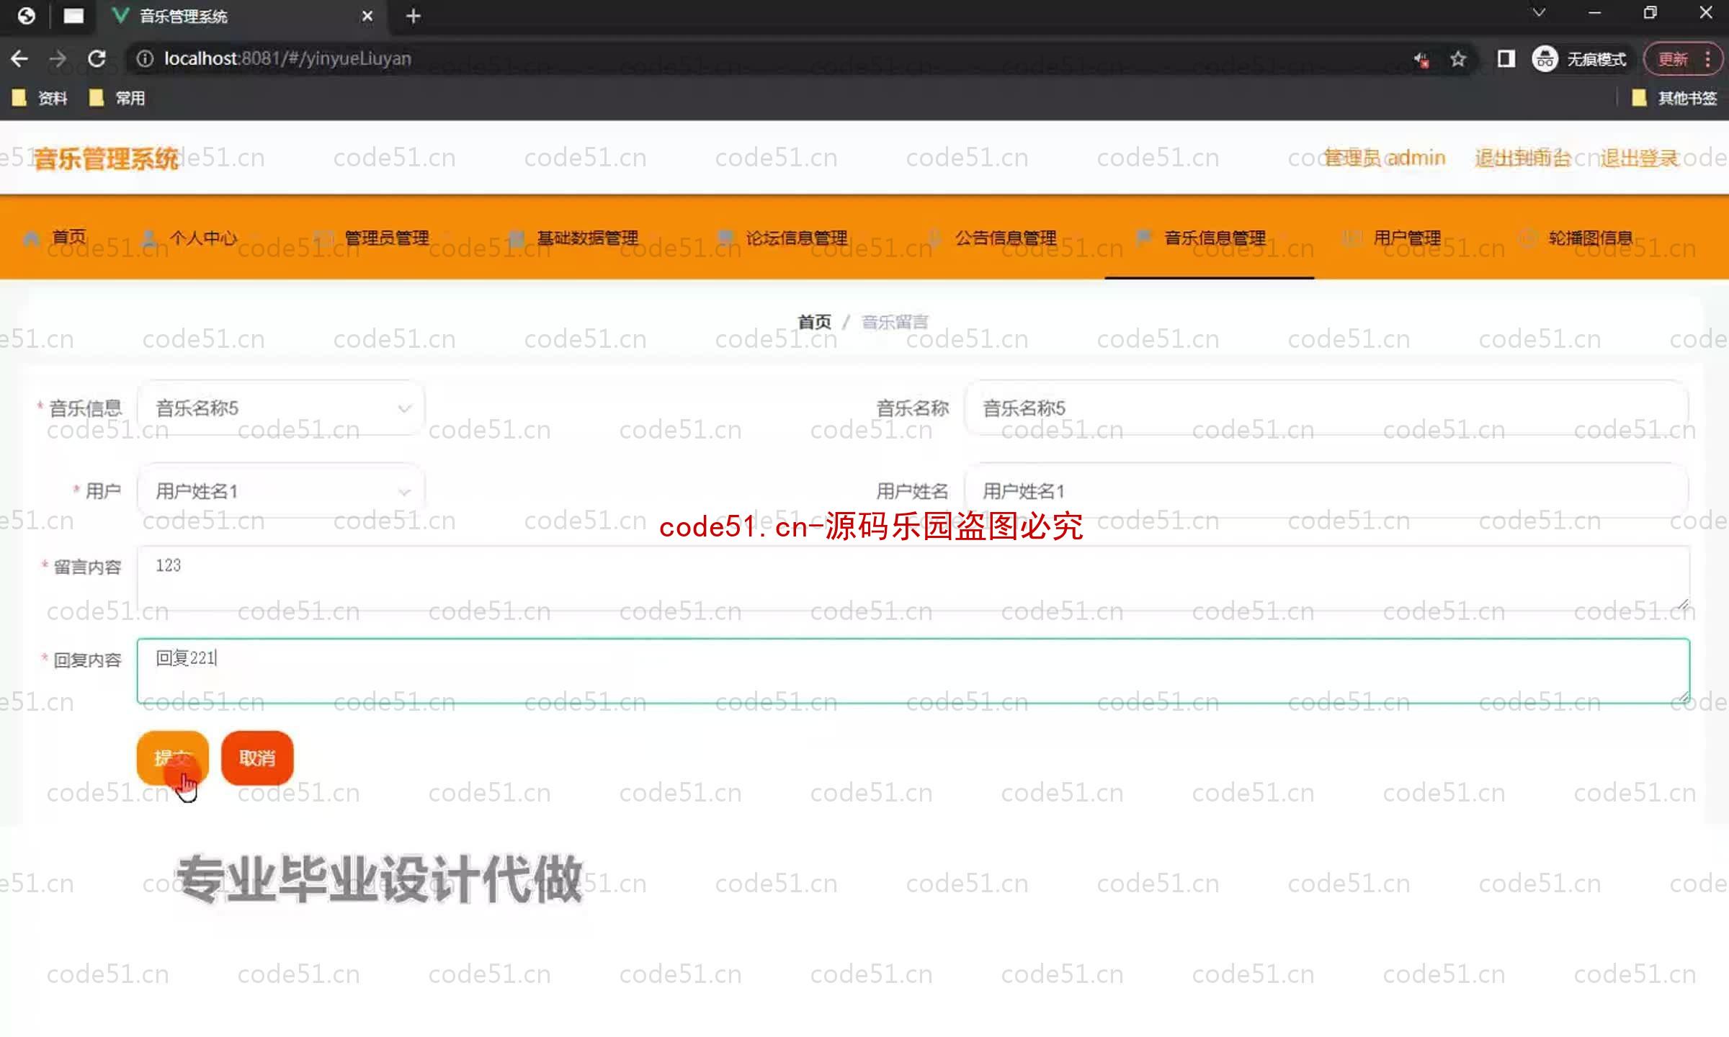Click the 退出登录 logout link
The image size is (1729, 1037).
pyautogui.click(x=1640, y=158)
